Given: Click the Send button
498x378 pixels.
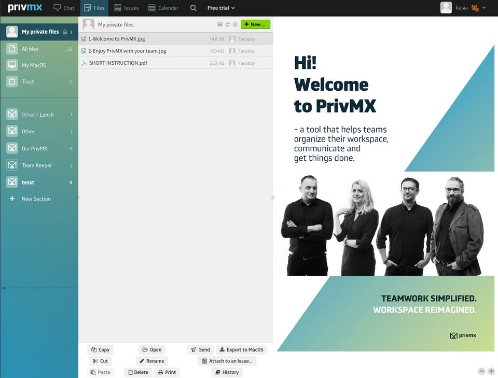Looking at the screenshot, I should point(200,349).
